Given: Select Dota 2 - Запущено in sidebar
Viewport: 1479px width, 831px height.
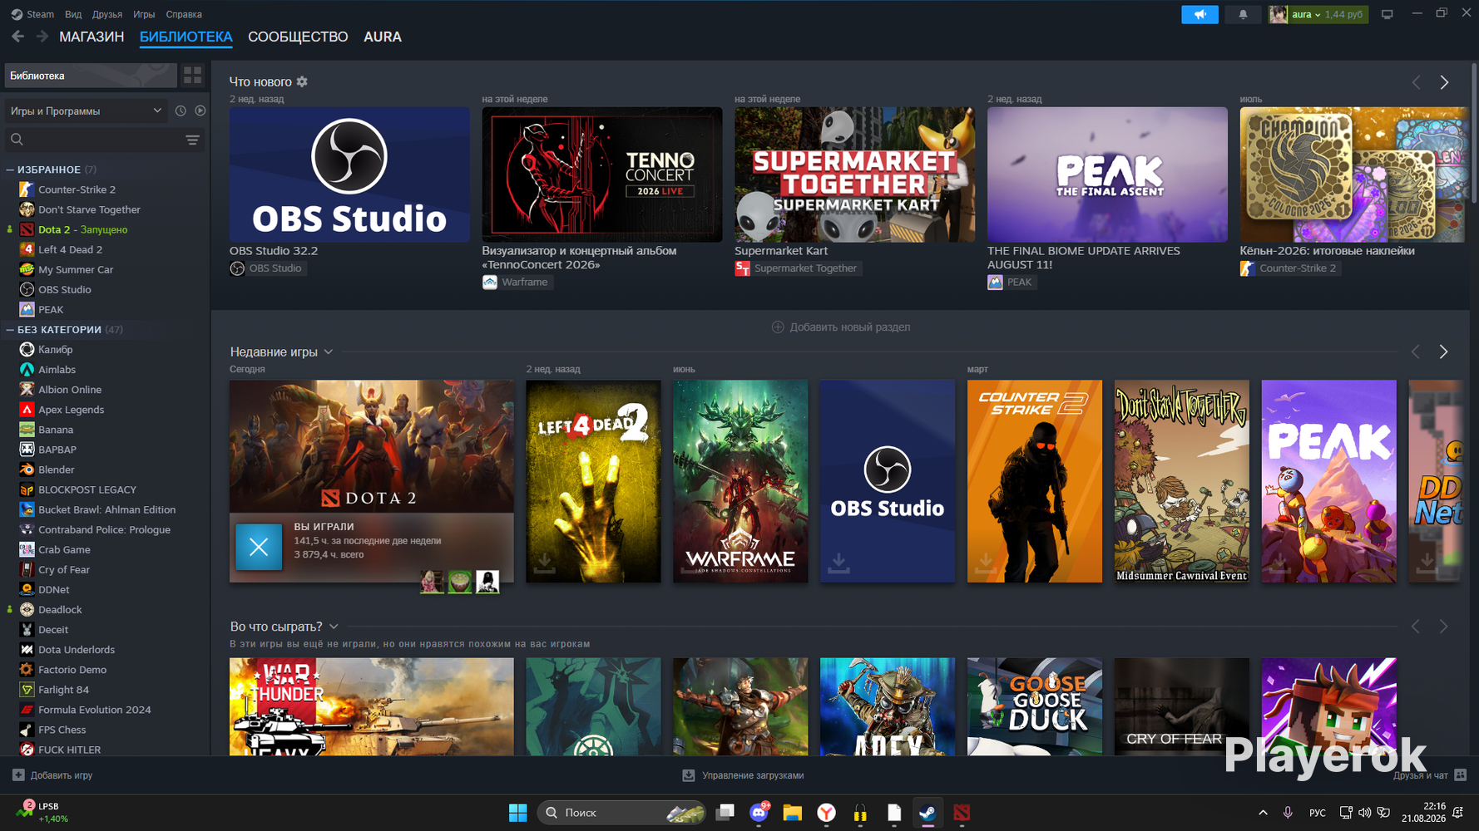Looking at the screenshot, I should (82, 229).
